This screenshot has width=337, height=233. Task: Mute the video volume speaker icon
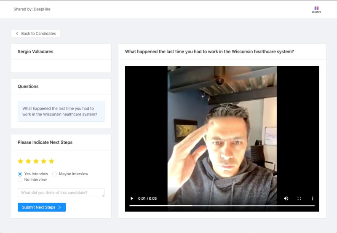pos(286,198)
